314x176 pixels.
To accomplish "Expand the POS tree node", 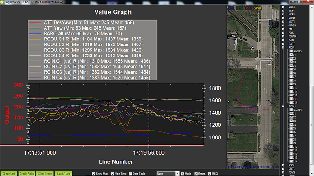I will coord(283,33).
